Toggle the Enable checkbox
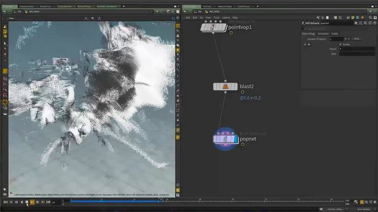 [341, 45]
